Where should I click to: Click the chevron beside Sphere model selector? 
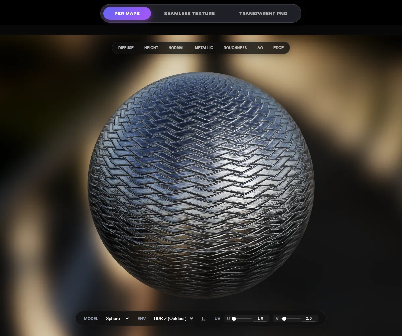(127, 319)
